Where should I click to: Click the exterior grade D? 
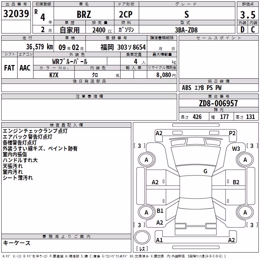(x=242, y=30)
